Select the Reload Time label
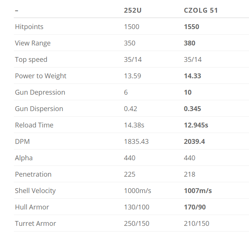 pos(34,125)
